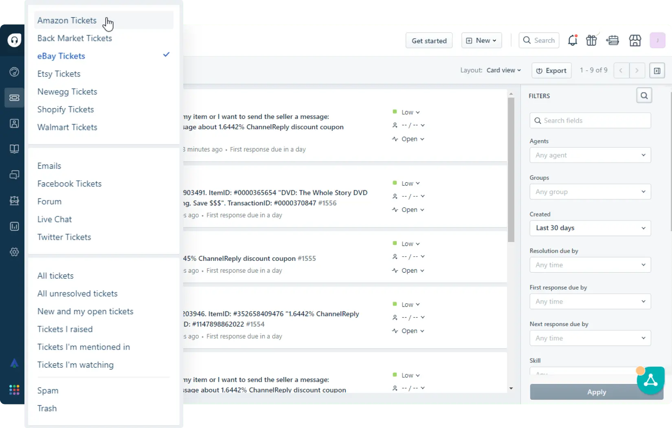The height and width of the screenshot is (428, 672).
Task: Open the marketplace store icon
Action: [635, 40]
